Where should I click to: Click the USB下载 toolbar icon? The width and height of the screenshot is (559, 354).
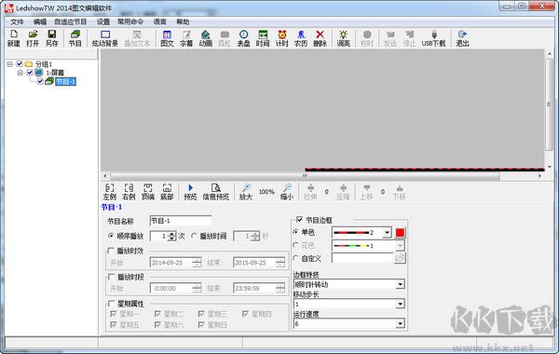pos(434,38)
